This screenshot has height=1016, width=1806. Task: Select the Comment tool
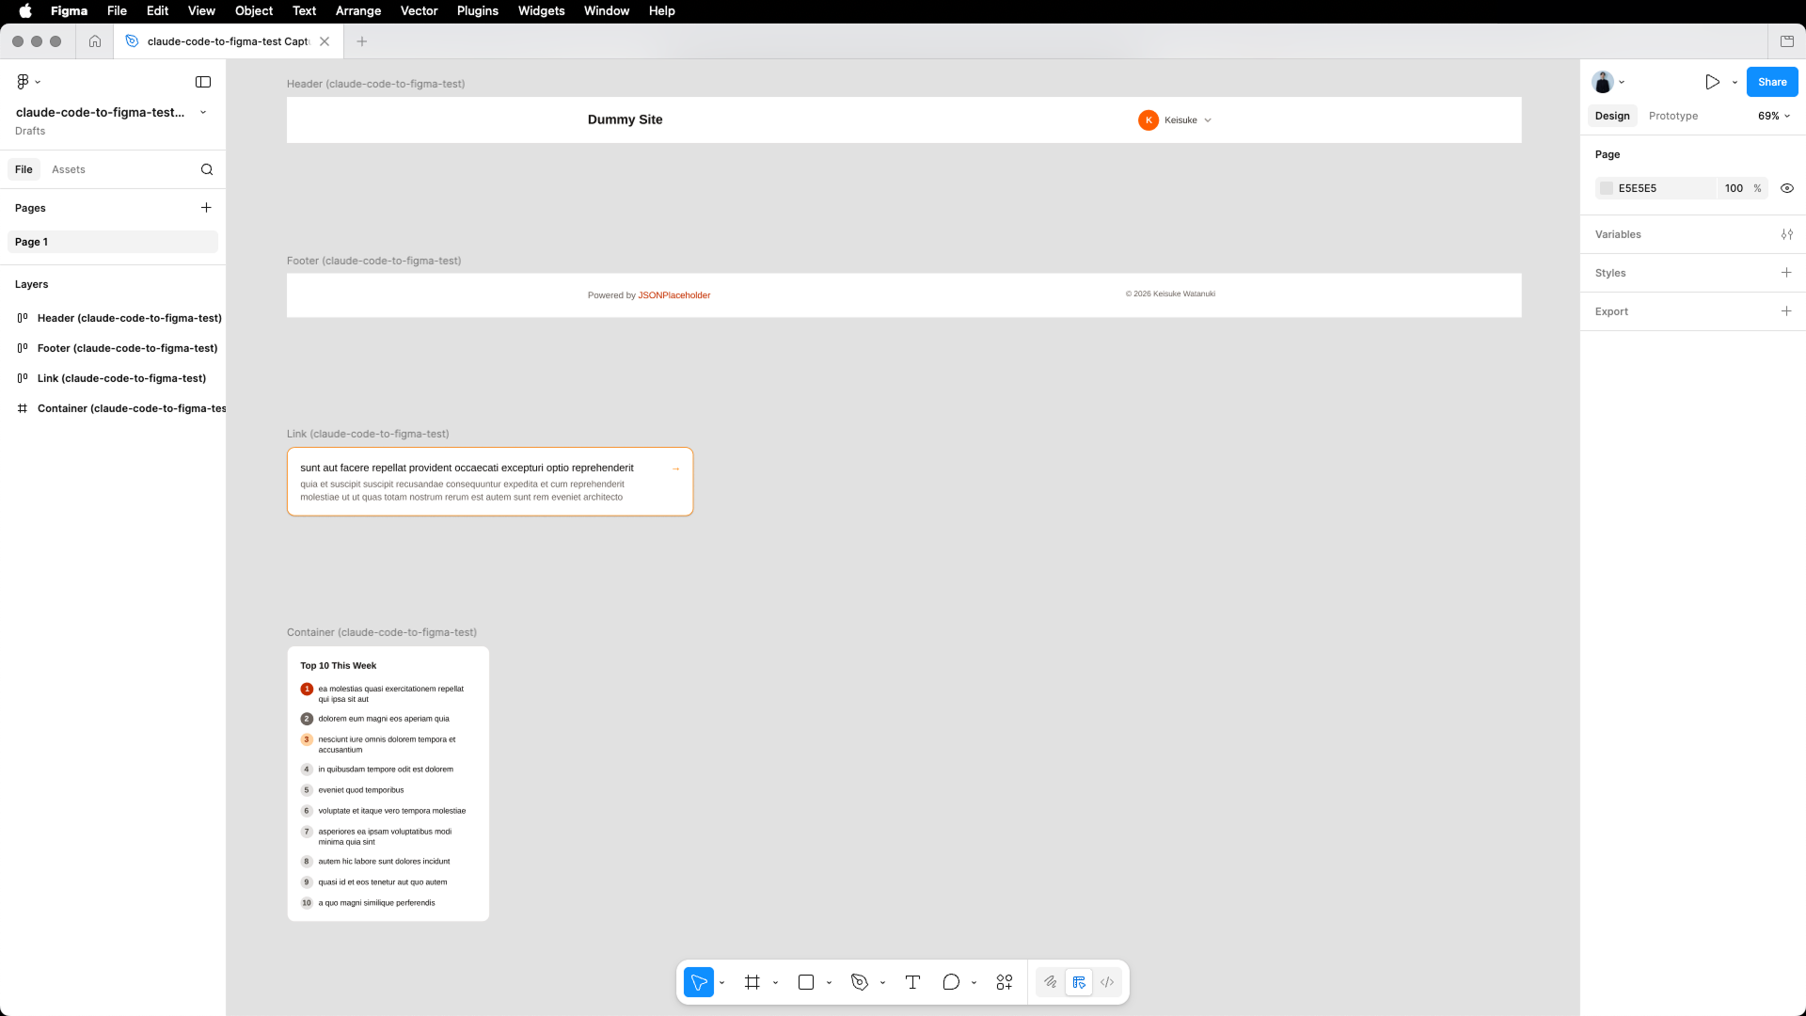coord(951,982)
